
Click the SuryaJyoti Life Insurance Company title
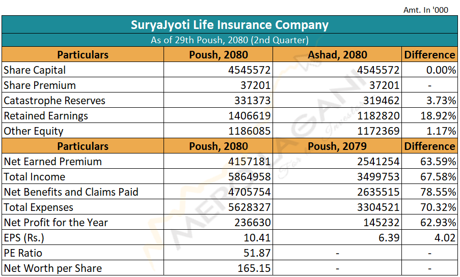(230, 25)
